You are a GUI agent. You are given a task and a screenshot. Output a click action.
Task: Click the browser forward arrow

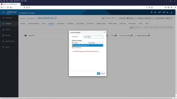point(5,7)
